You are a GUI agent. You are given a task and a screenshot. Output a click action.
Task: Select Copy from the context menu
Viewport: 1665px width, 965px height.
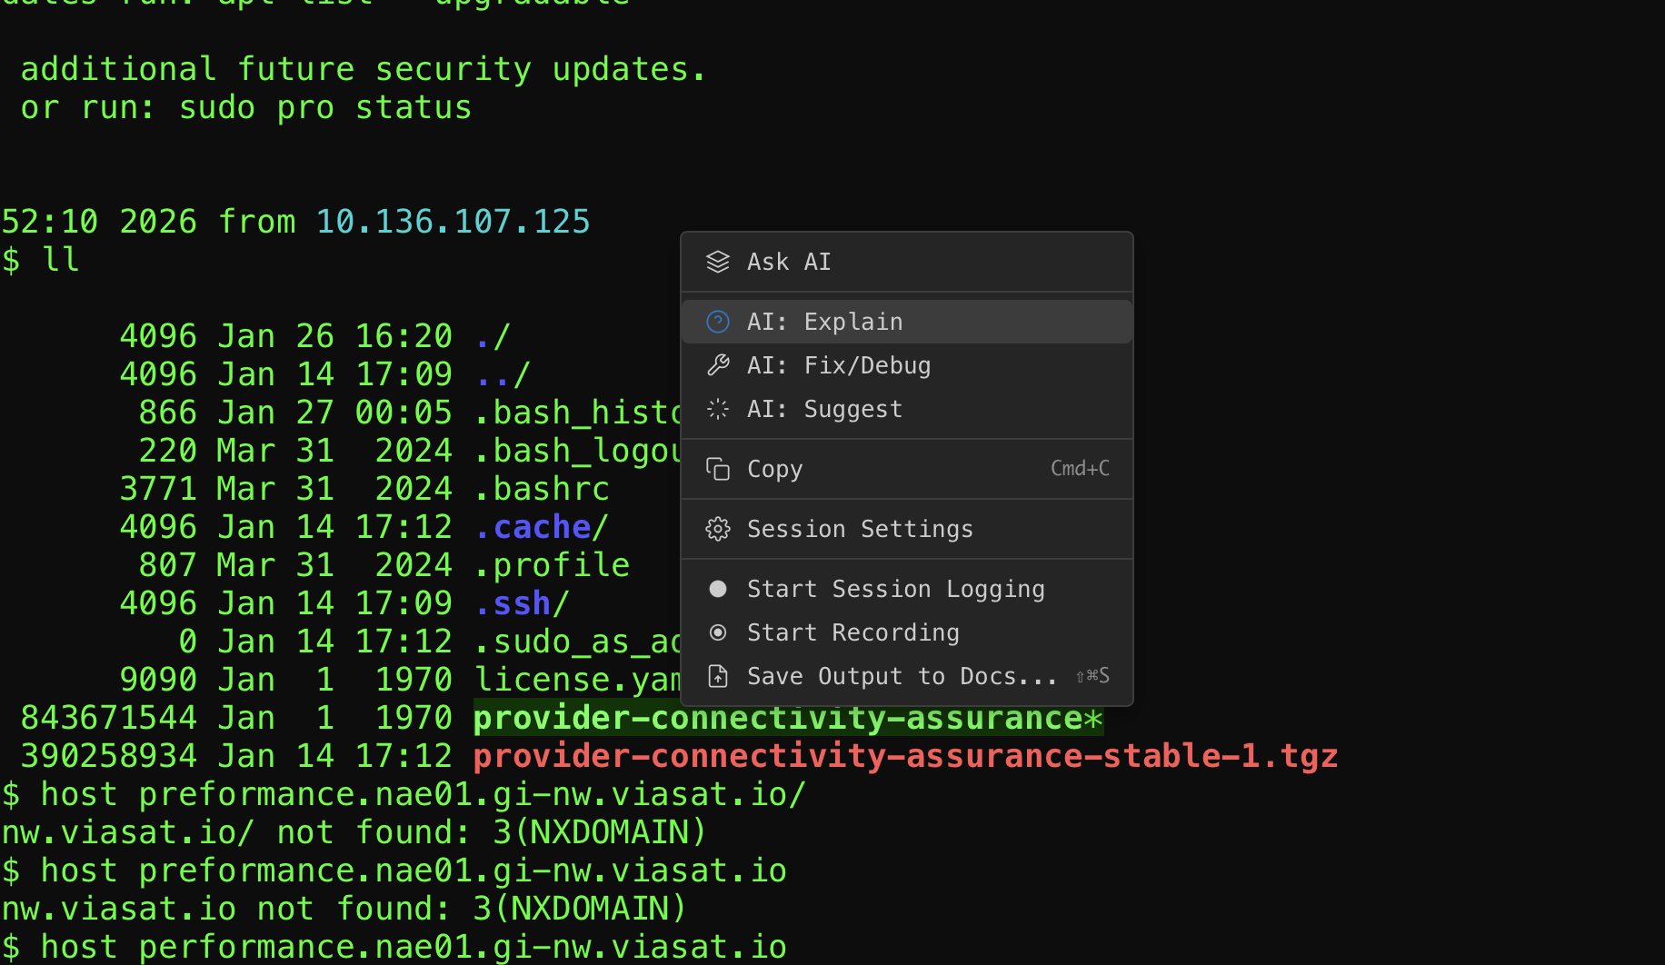click(774, 468)
